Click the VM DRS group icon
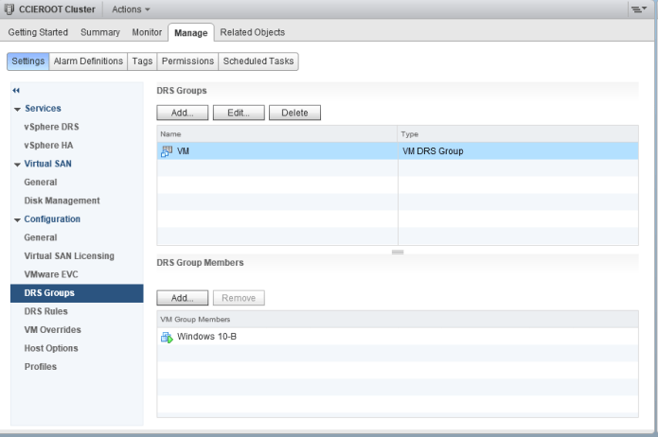This screenshot has width=658, height=437. [x=167, y=151]
